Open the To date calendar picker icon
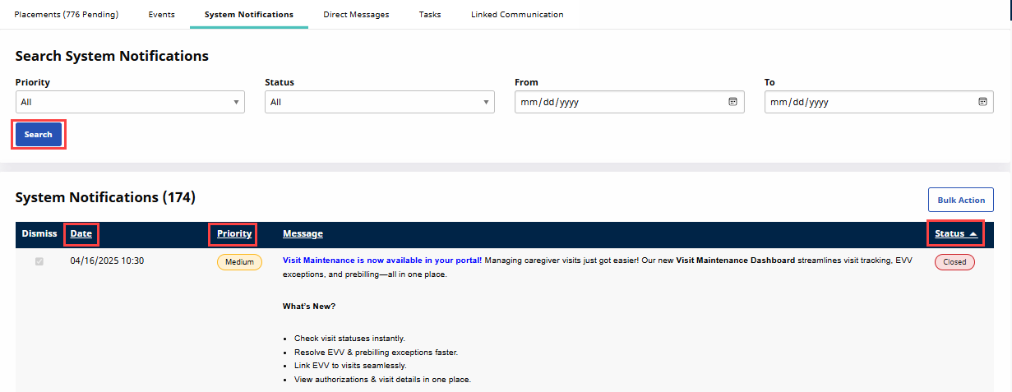Viewport: 1012px width, 392px height. point(982,102)
